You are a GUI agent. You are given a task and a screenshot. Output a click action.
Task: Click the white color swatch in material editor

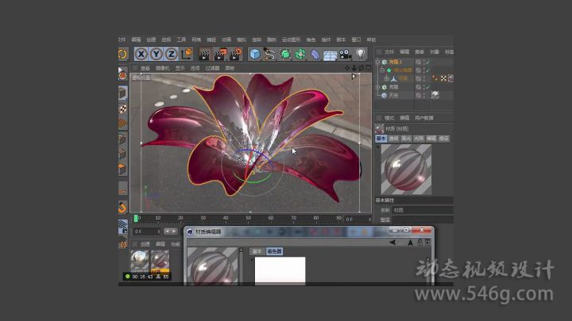[280, 270]
